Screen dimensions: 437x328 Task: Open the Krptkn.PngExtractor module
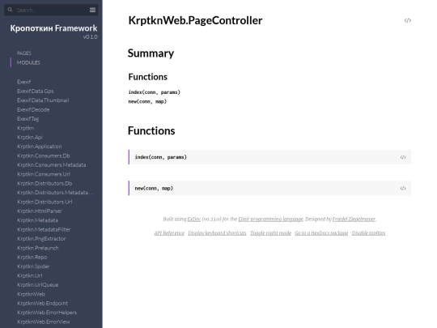pyautogui.click(x=41, y=239)
